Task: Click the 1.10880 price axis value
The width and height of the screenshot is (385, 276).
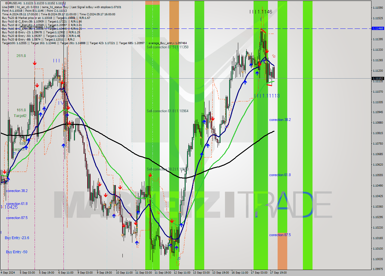Action: point(378,123)
